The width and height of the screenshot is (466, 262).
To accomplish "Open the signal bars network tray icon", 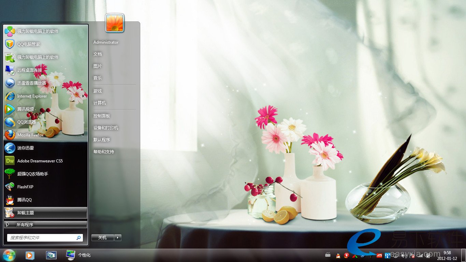I will (x=420, y=256).
